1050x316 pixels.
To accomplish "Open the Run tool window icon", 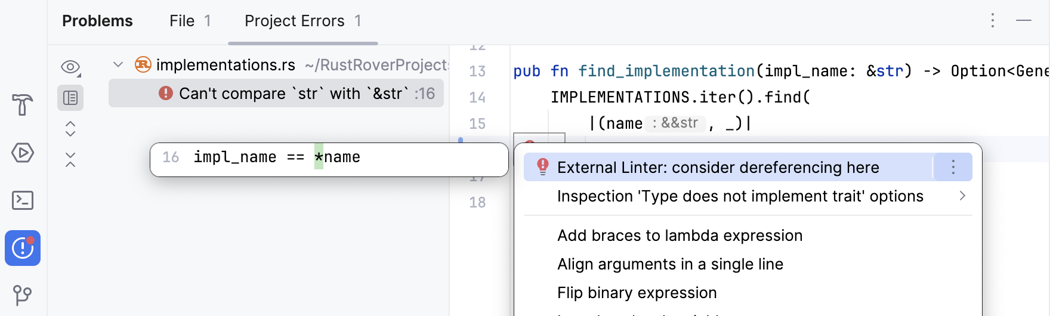I will [x=22, y=153].
